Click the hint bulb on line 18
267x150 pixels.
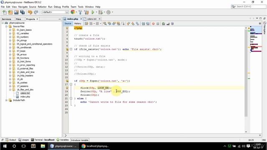click(67, 88)
